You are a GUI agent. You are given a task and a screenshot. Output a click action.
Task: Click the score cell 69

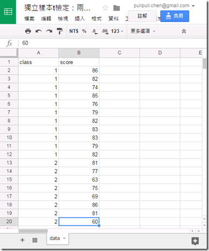pyautogui.click(x=79, y=196)
